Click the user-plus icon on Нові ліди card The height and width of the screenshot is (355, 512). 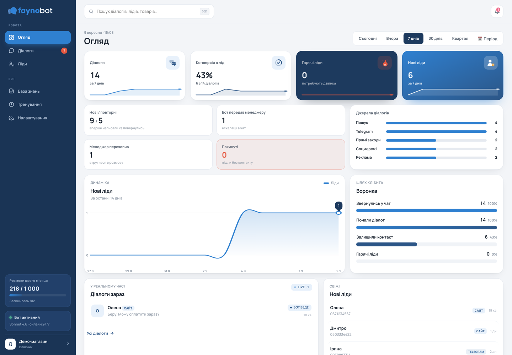coord(491,63)
